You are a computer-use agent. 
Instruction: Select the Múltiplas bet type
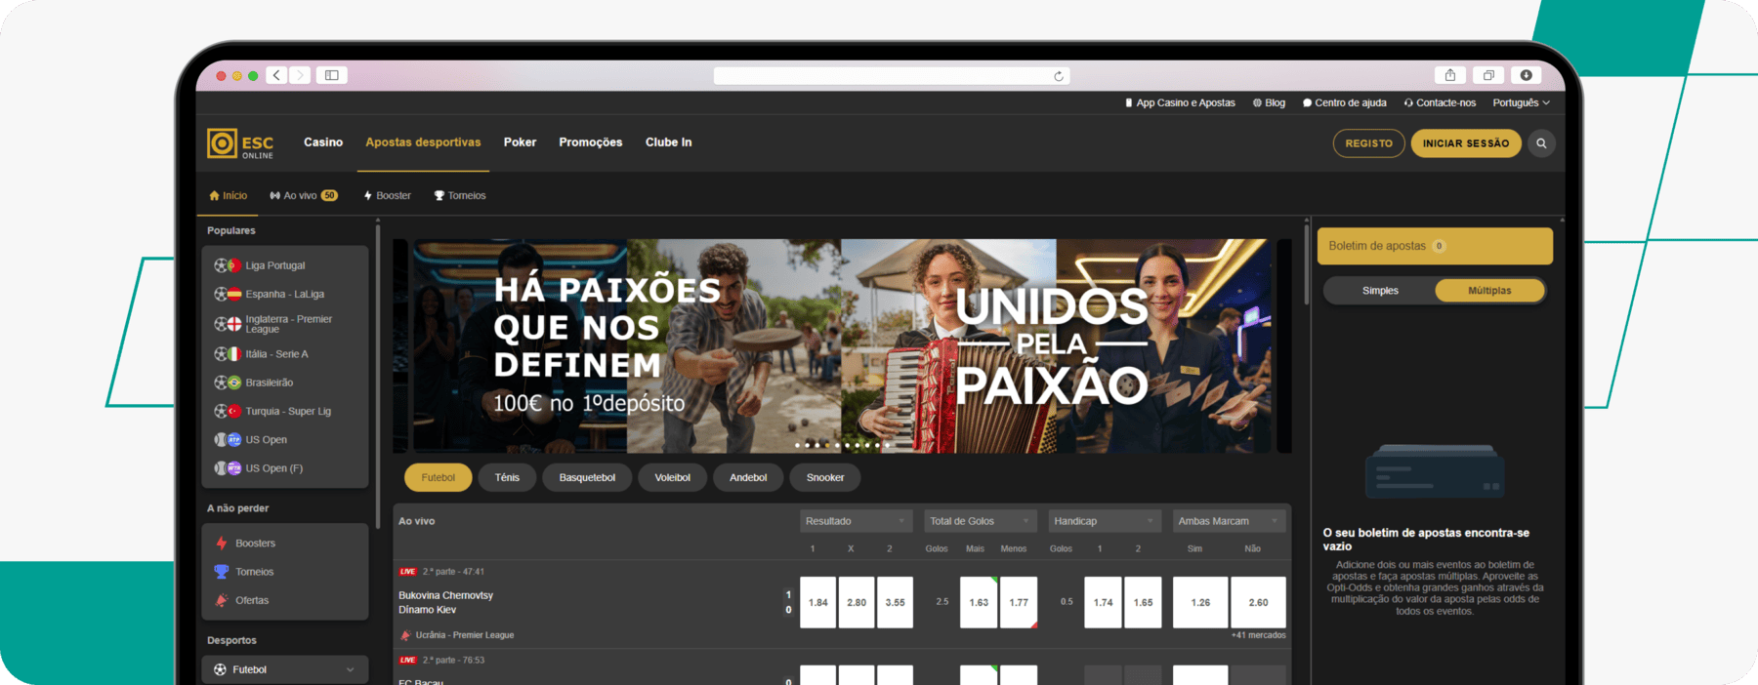point(1489,291)
